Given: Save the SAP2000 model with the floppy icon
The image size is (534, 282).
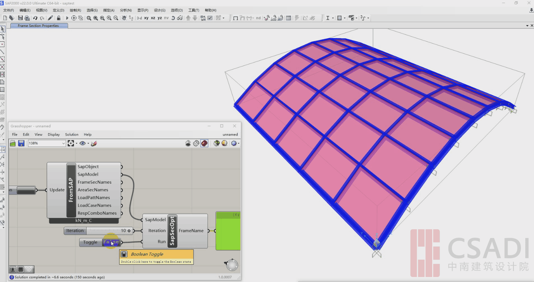Looking at the screenshot, I should point(20,18).
